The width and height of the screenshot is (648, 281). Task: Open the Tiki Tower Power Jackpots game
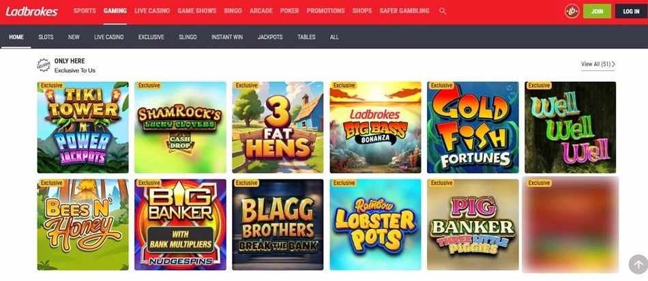(x=83, y=128)
